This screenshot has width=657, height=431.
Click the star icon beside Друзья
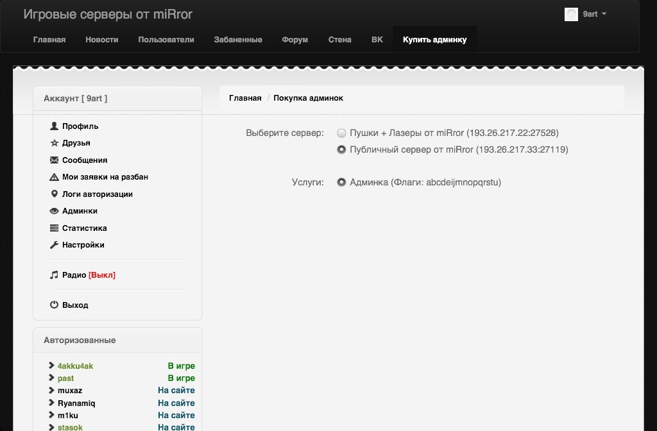click(x=54, y=143)
